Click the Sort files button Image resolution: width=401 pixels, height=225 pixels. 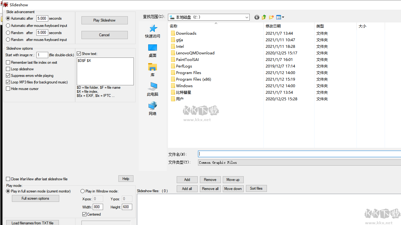pyautogui.click(x=256, y=188)
